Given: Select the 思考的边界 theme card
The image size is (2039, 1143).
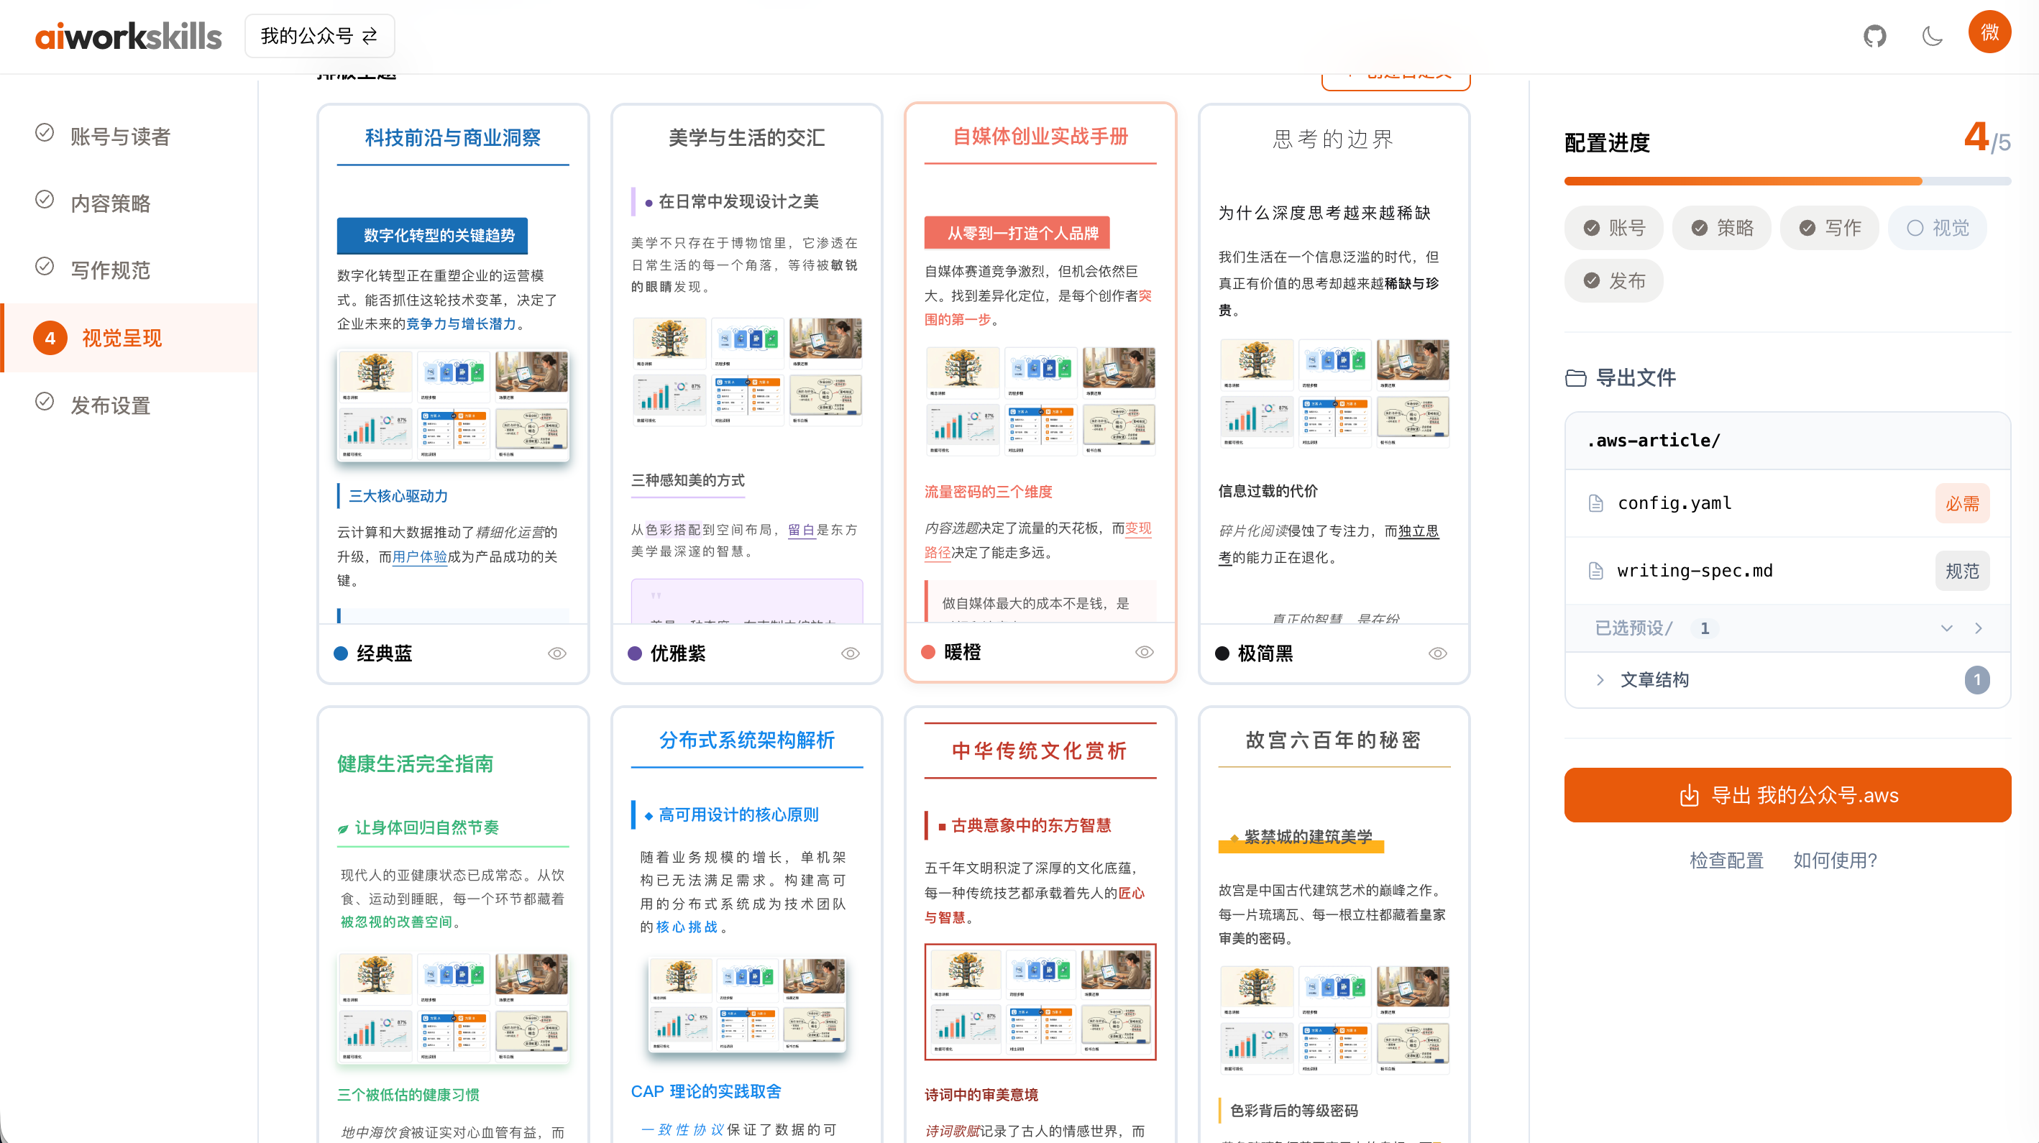Looking at the screenshot, I should tap(1334, 393).
